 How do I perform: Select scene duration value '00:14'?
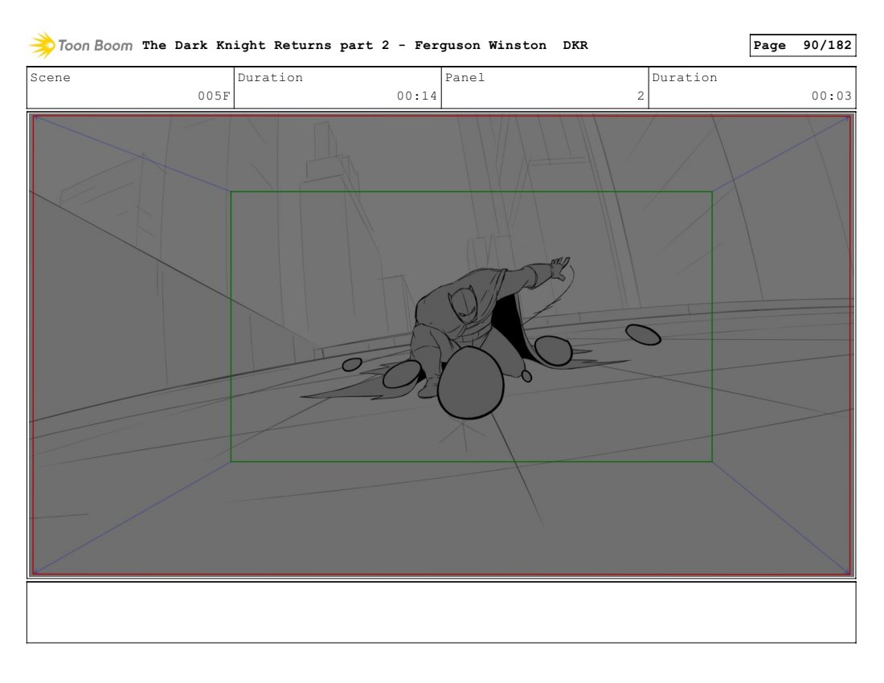pos(416,96)
